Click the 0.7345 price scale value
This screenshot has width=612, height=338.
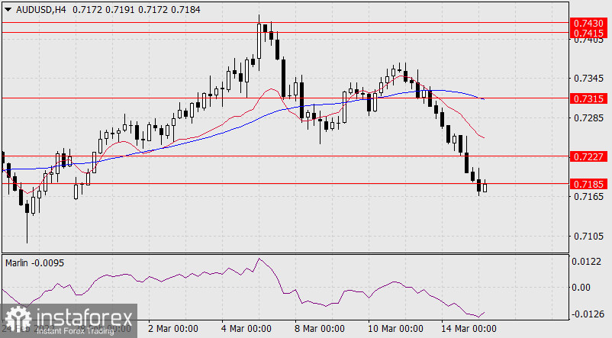[x=588, y=79]
